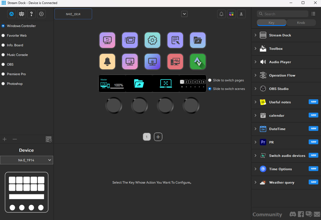Open the help question mark icon
Image resolution: width=321 pixels, height=220 pixels.
31,14
